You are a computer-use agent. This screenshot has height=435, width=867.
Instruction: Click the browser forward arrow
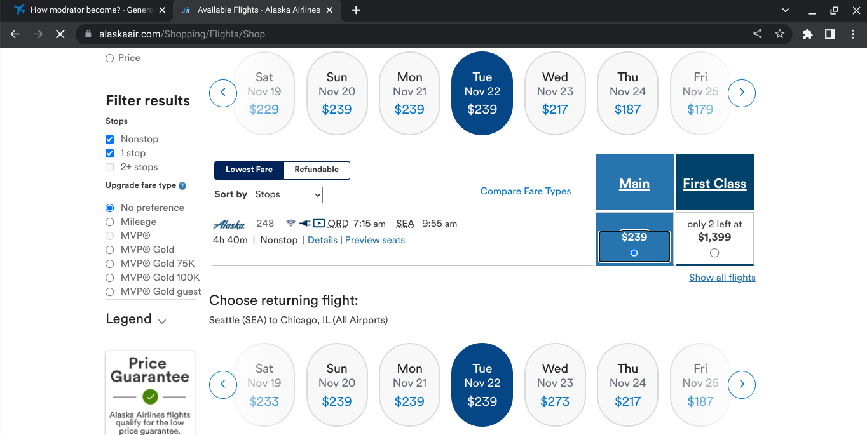click(x=38, y=34)
